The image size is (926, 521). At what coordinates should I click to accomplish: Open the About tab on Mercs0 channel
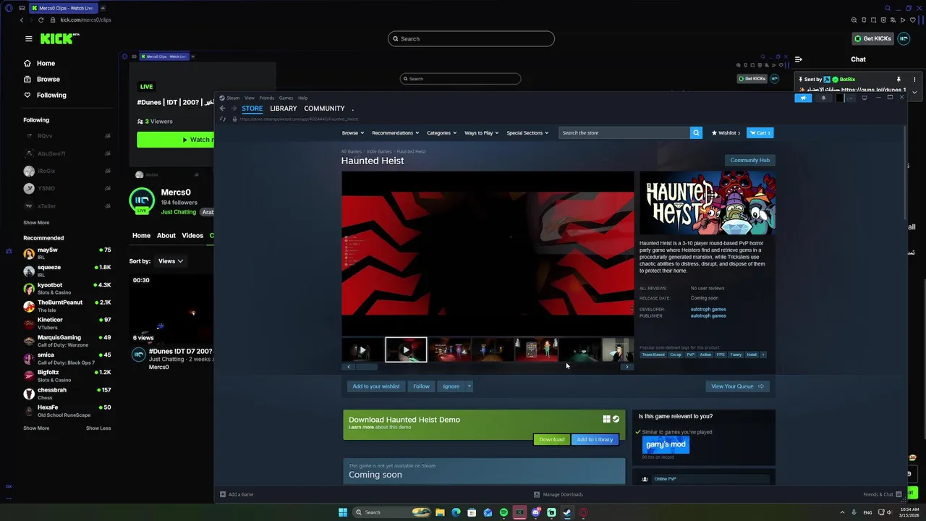[166, 236]
